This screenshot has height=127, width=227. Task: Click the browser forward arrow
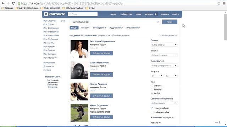(x=8, y=3)
